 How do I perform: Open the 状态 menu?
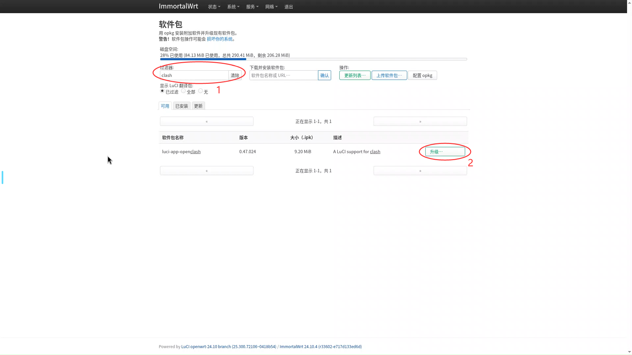pyautogui.click(x=214, y=7)
